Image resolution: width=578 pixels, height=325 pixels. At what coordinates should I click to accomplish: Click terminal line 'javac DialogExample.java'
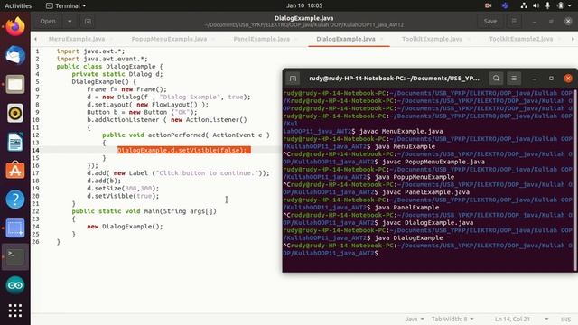coord(427,223)
